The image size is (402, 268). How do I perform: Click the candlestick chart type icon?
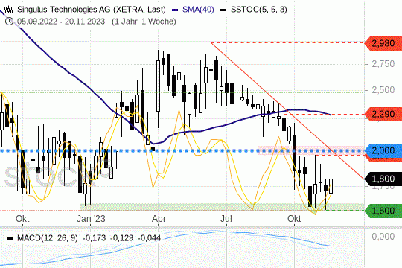pos(8,10)
